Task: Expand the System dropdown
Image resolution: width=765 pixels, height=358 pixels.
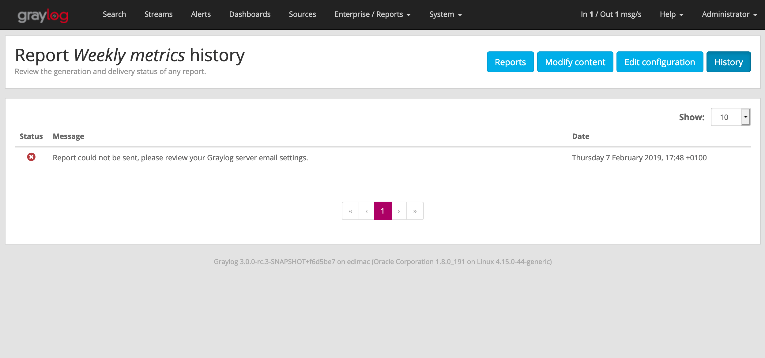Action: coord(445,14)
